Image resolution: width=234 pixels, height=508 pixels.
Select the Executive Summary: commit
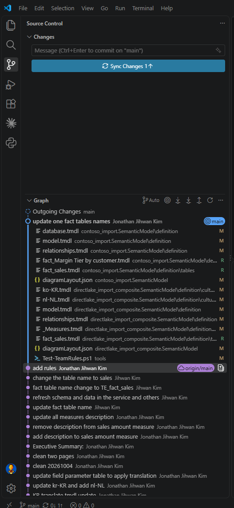(125, 446)
